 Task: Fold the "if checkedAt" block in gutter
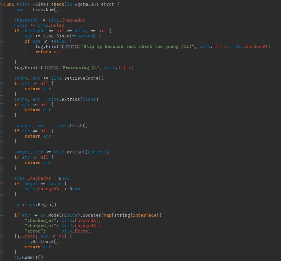[x=2, y=31]
